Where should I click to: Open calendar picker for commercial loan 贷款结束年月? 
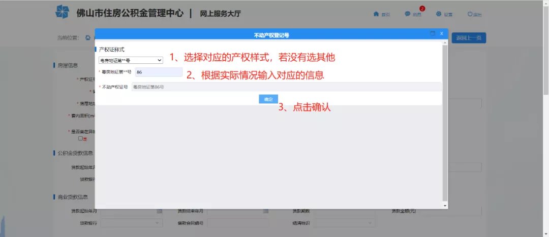pos(266,211)
